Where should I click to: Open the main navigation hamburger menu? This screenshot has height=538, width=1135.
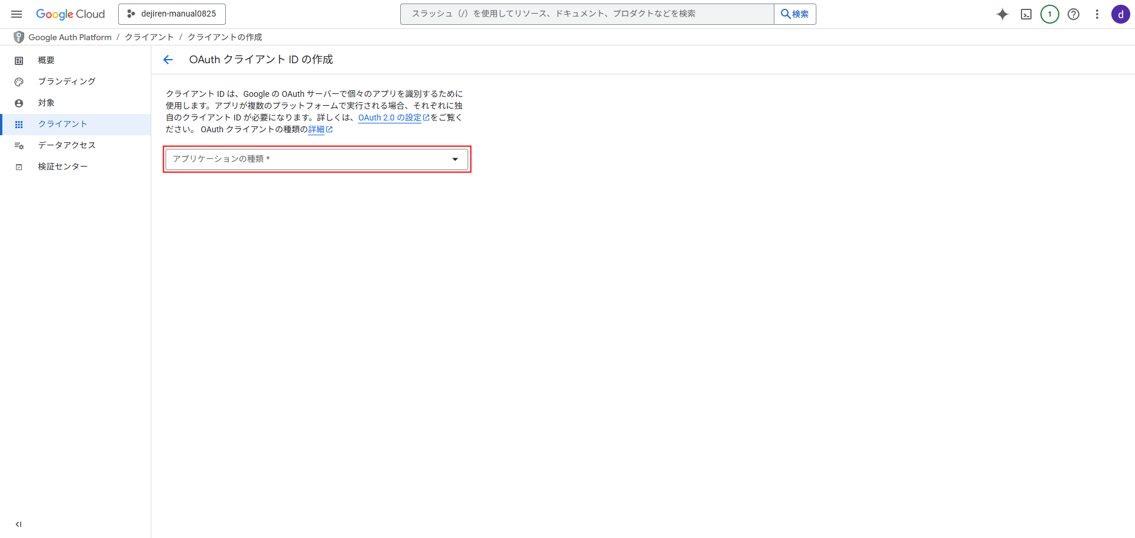coord(17,14)
